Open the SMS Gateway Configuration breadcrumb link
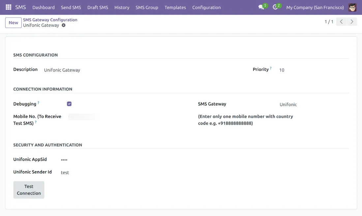This screenshot has height=216, width=362. [50, 20]
